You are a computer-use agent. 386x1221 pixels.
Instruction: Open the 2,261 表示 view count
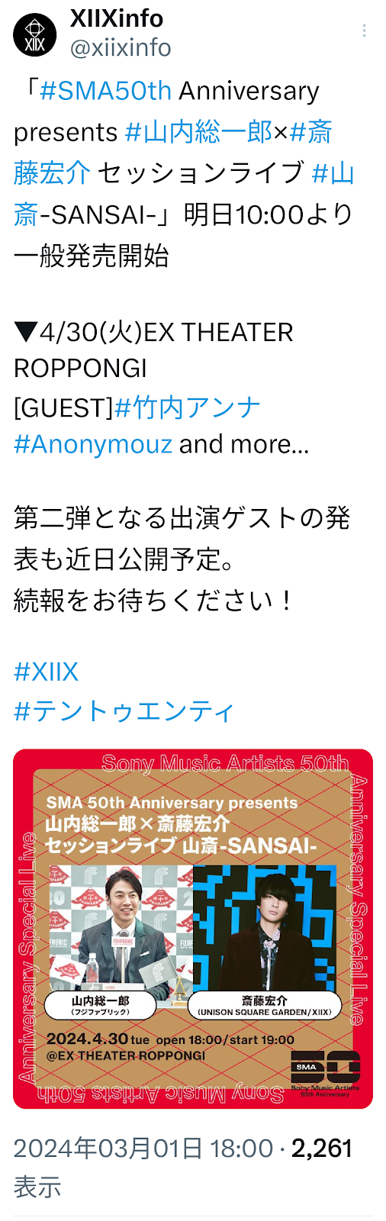click(x=183, y=1168)
